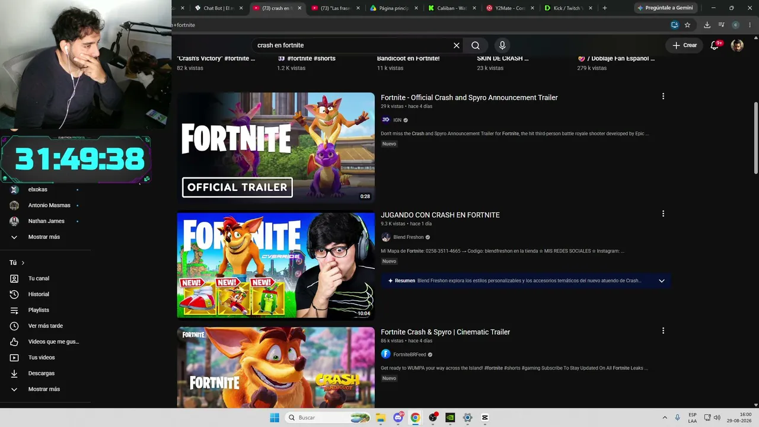Open the Chrome three-dot menu
The image size is (759, 427).
tap(749, 25)
